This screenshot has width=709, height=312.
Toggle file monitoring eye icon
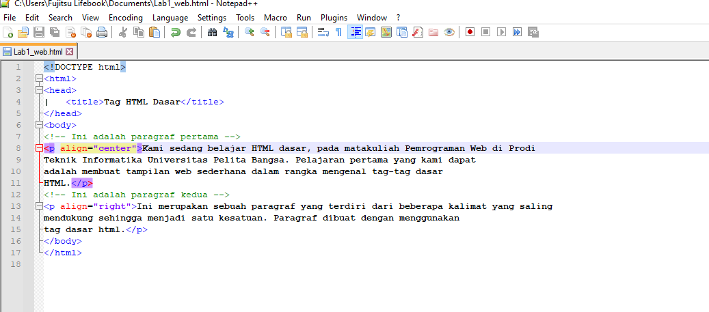[x=449, y=32]
